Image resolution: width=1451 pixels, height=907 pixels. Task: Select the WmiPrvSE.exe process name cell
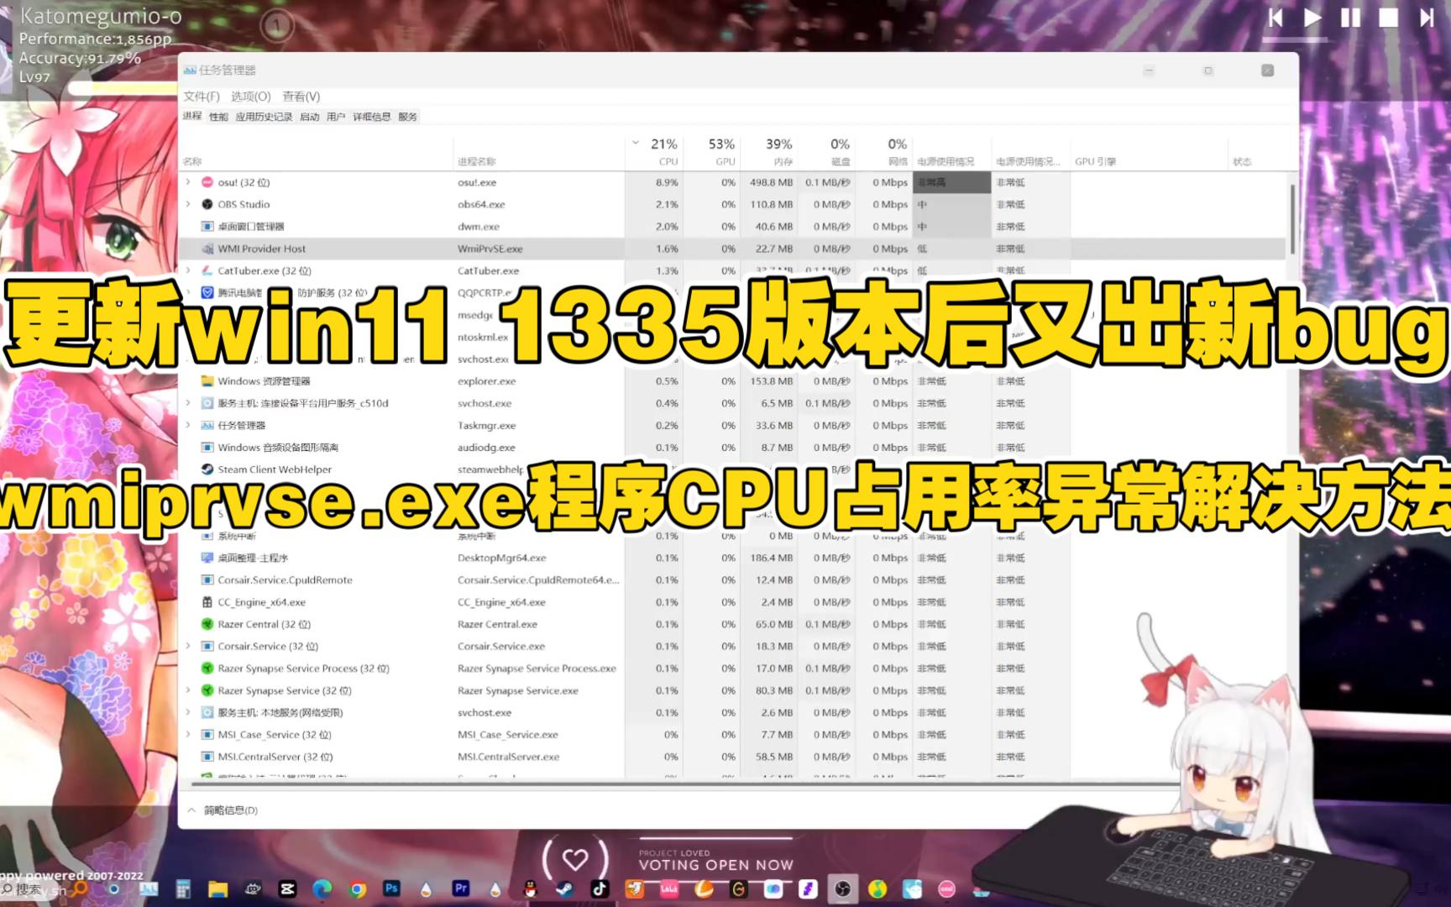490,249
